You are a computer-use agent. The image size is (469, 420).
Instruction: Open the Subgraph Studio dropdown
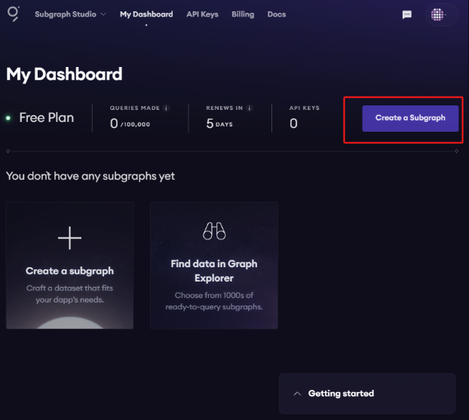coord(70,14)
